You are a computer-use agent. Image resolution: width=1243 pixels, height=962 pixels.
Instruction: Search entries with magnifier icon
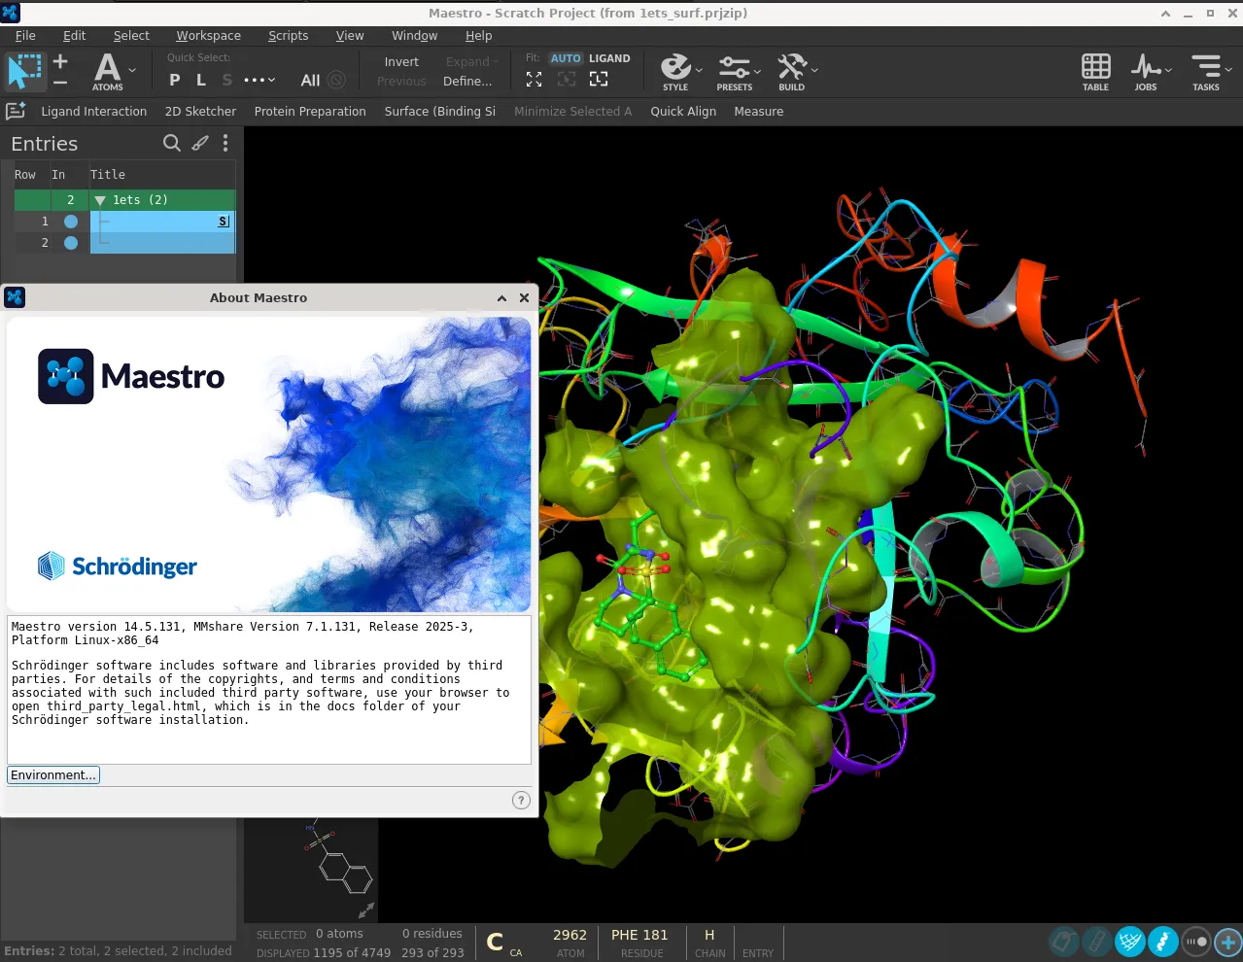pyautogui.click(x=172, y=143)
